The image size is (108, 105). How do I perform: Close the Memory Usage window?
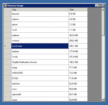pos(103,6)
